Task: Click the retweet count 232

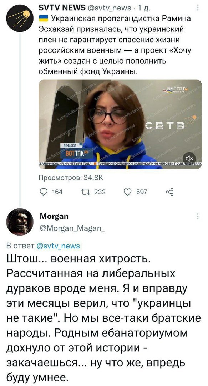Action: pyautogui.click(x=100, y=192)
